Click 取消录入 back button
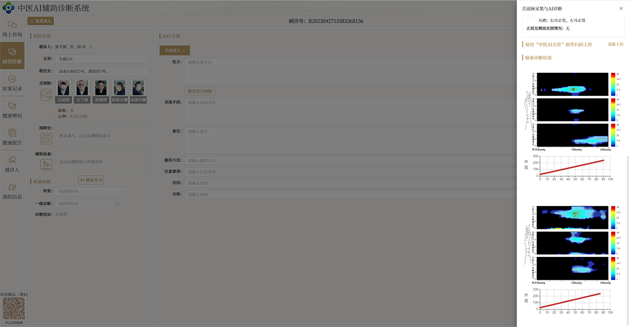630x327 pixels. tap(41, 21)
